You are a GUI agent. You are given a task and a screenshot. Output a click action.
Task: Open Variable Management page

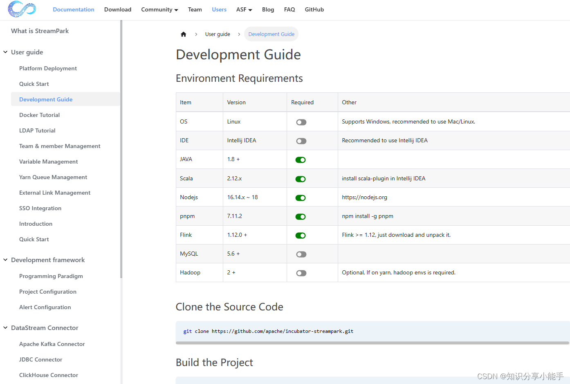click(x=48, y=162)
